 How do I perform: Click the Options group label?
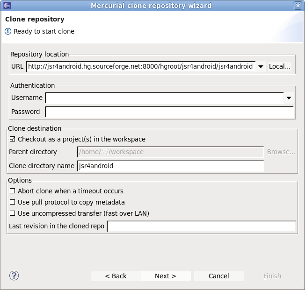click(x=20, y=180)
